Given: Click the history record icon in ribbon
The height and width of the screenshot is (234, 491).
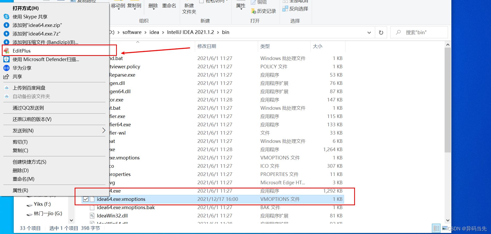Looking at the screenshot, I should click(x=253, y=11).
